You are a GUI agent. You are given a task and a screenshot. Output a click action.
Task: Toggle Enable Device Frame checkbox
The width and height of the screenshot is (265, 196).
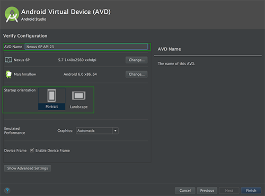32,150
